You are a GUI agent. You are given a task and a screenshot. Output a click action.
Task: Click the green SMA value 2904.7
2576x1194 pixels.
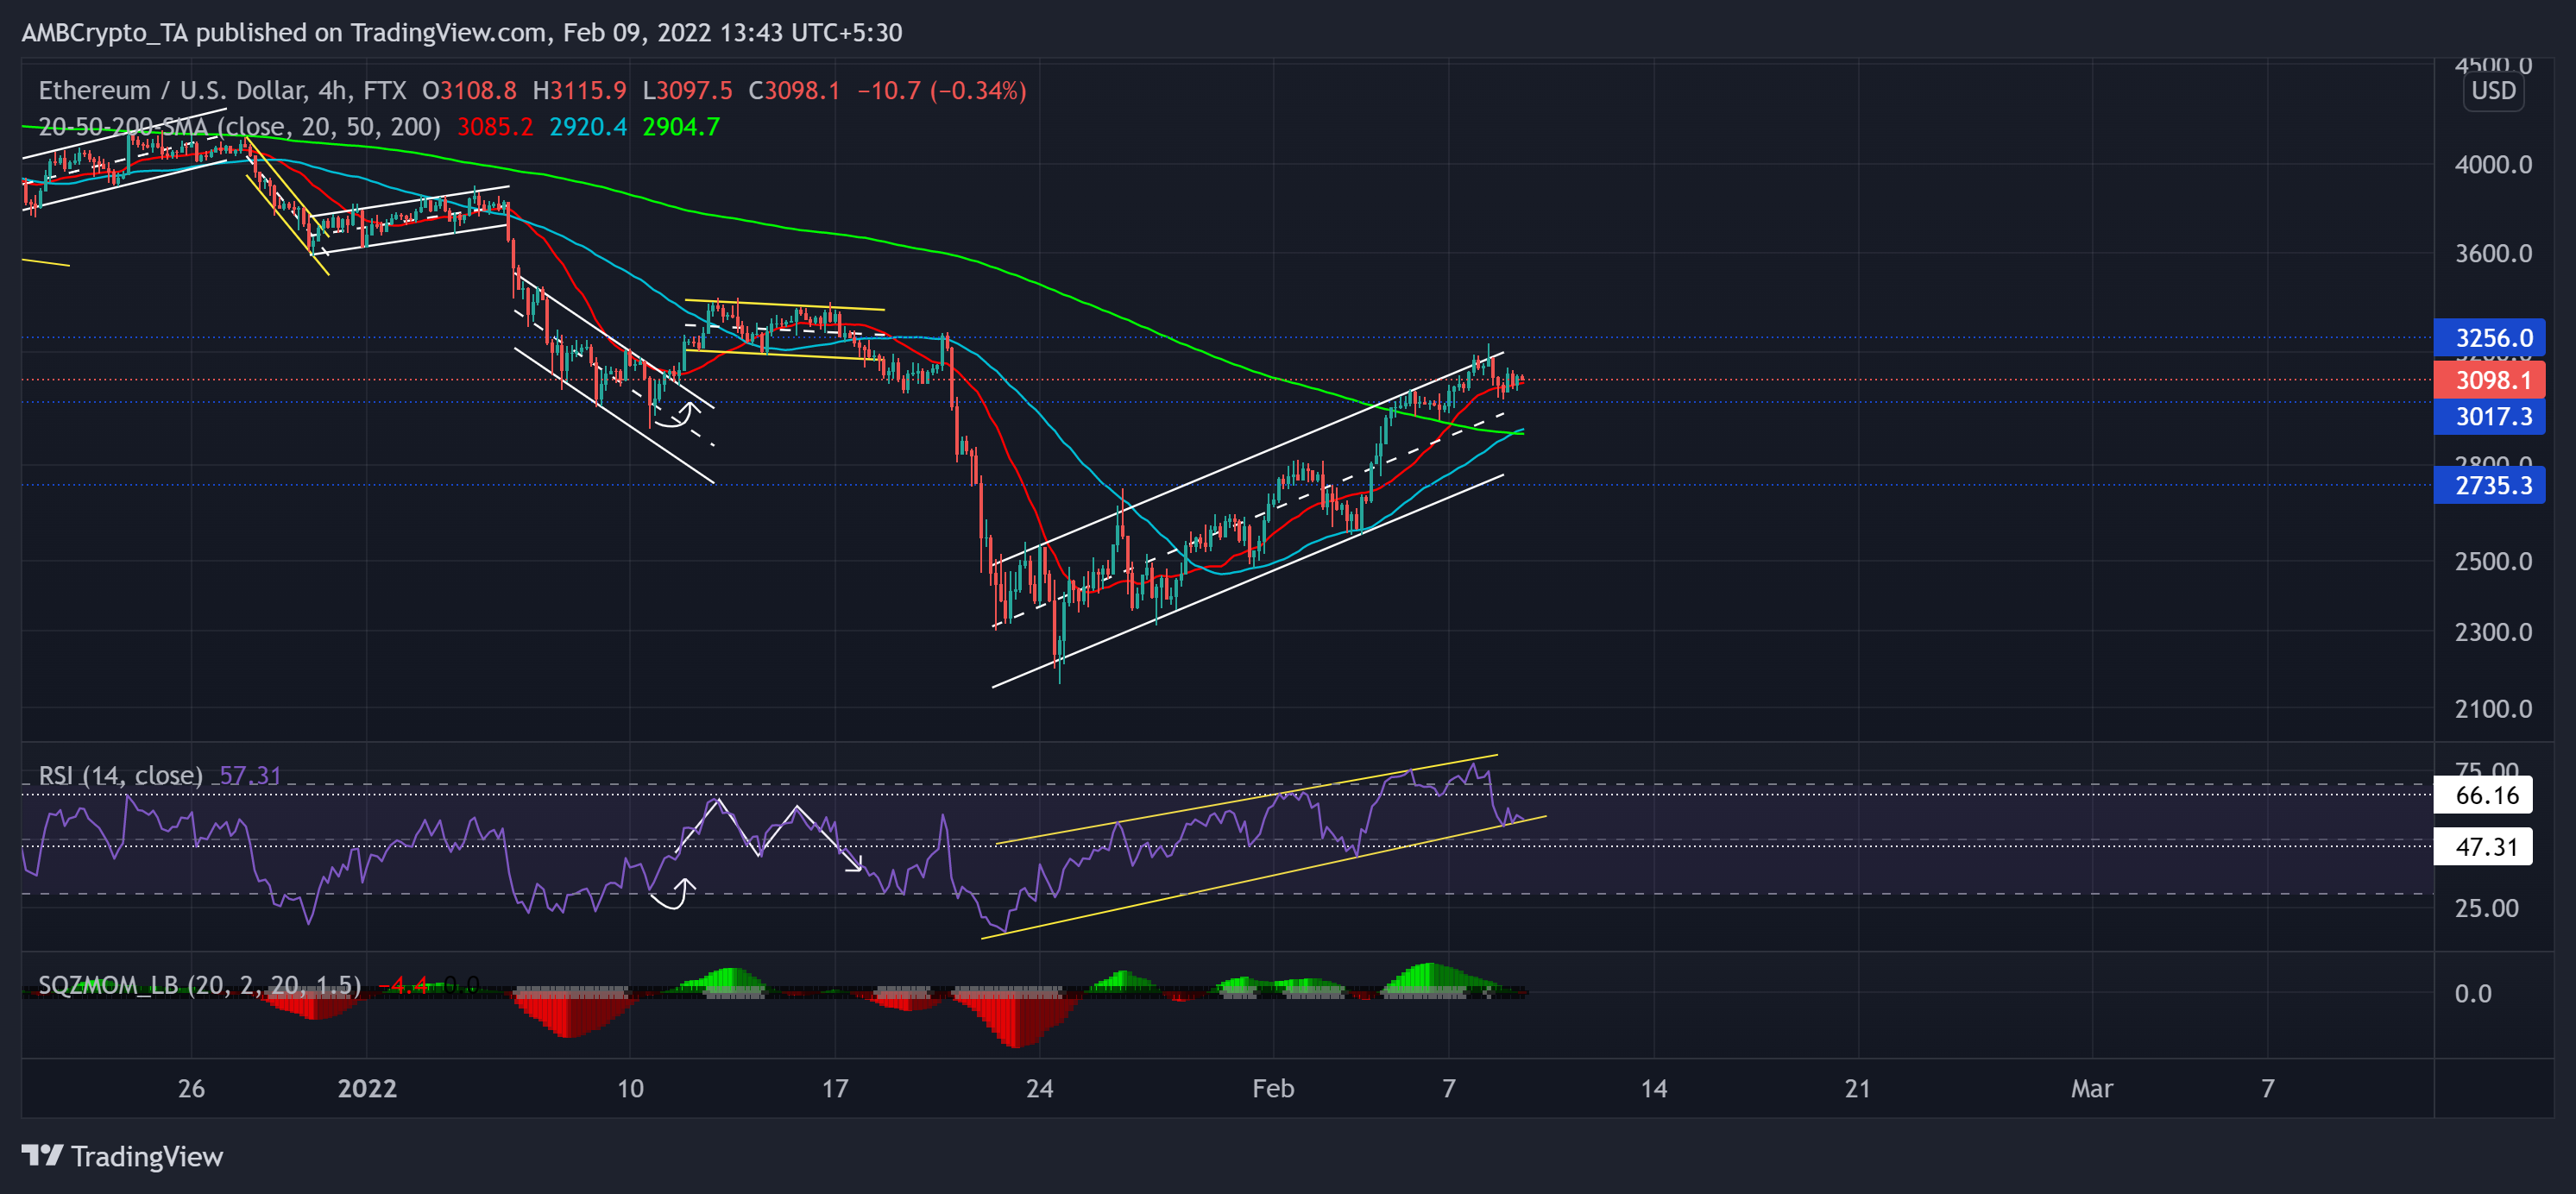(x=681, y=127)
